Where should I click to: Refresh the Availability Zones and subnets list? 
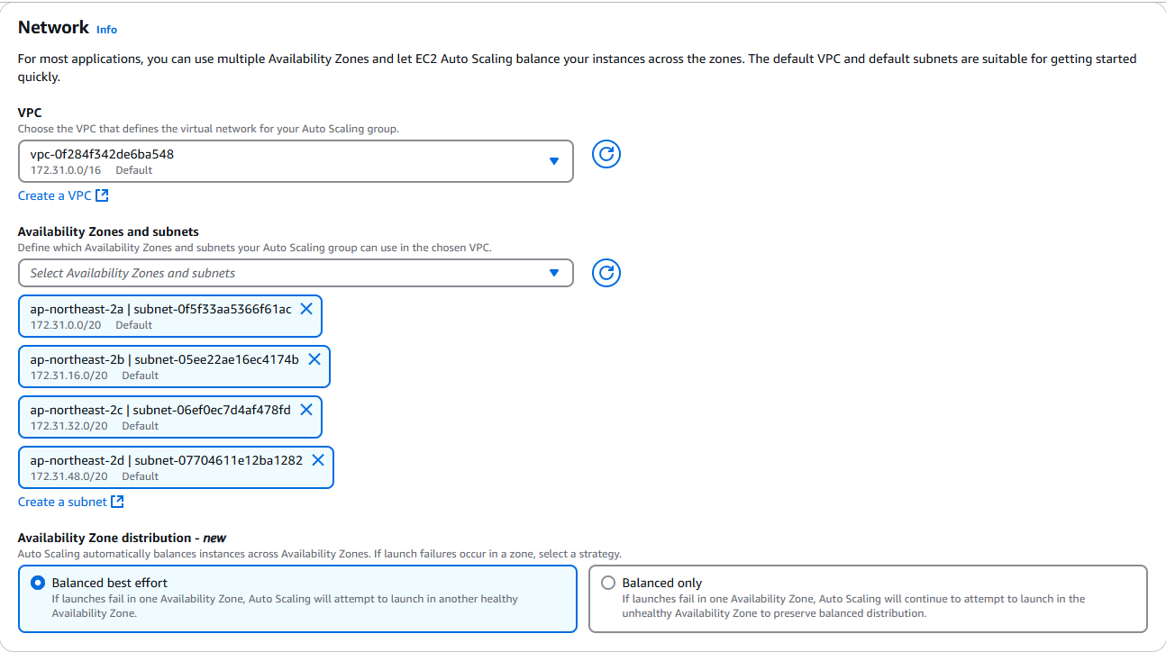(606, 273)
